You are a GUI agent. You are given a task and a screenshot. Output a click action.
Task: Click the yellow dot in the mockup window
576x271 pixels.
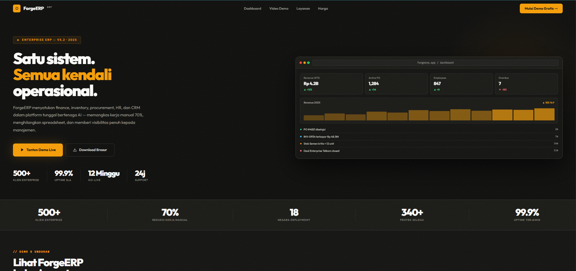coord(305,63)
